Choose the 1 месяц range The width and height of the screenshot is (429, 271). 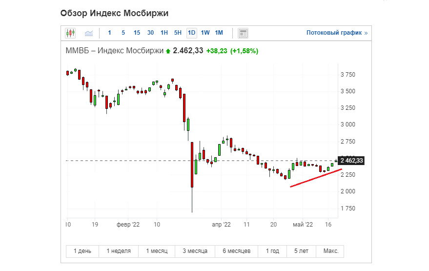pos(157,251)
